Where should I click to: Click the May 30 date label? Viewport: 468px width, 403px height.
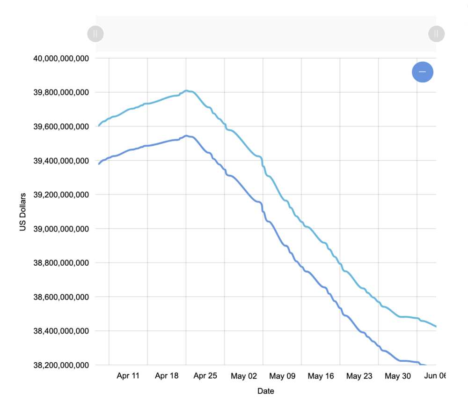(x=398, y=376)
